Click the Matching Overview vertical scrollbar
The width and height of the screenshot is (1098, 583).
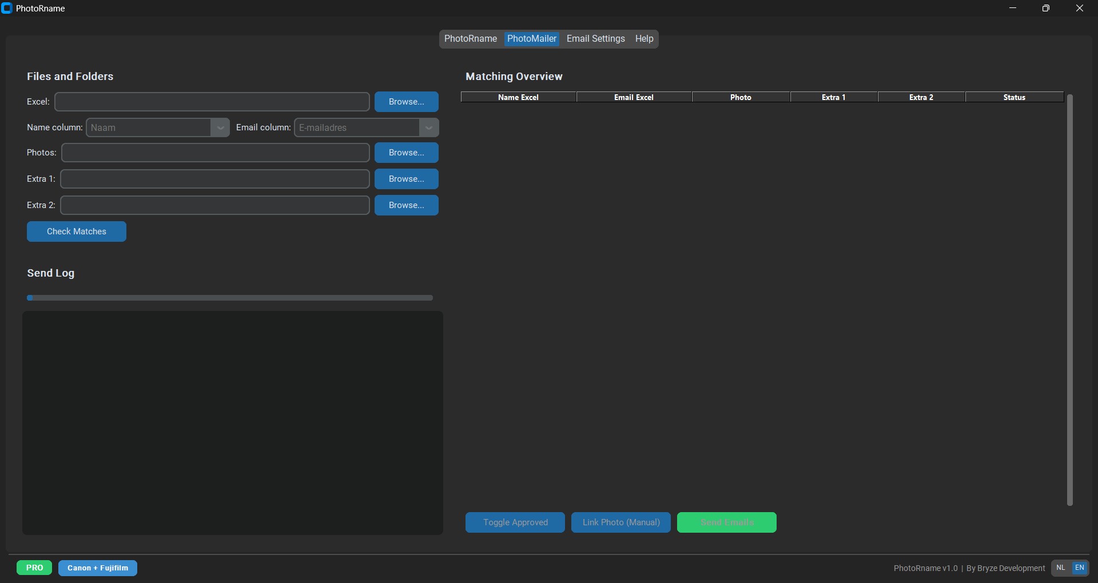coord(1069,300)
